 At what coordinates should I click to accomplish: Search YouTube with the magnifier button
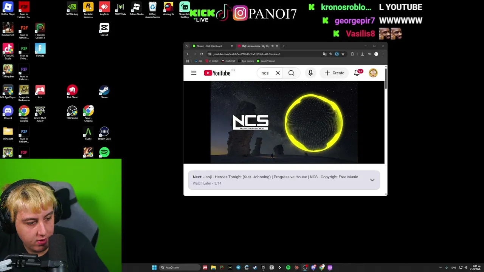coord(291,73)
